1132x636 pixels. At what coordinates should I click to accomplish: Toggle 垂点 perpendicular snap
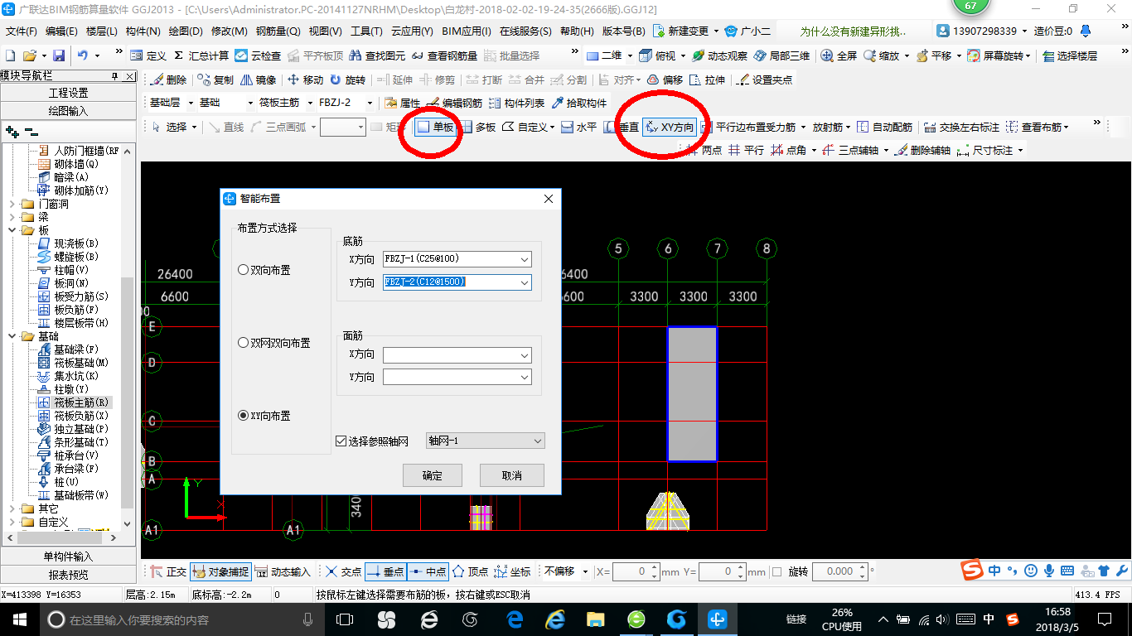pos(385,571)
